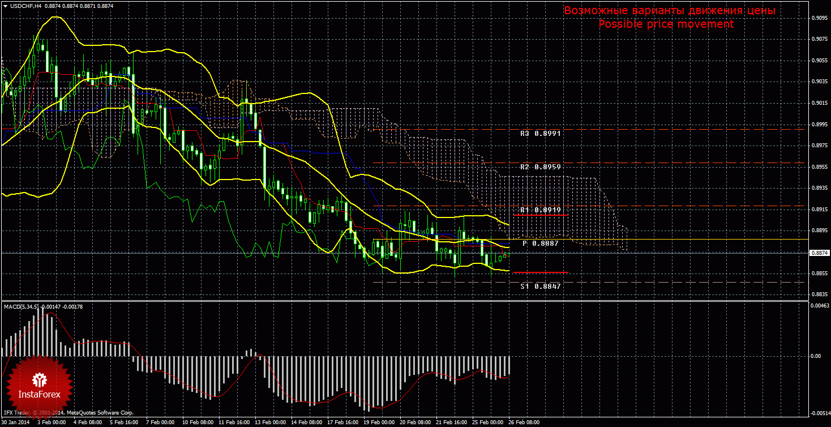Click the 7 Feb 00:00 time label

coord(160,422)
